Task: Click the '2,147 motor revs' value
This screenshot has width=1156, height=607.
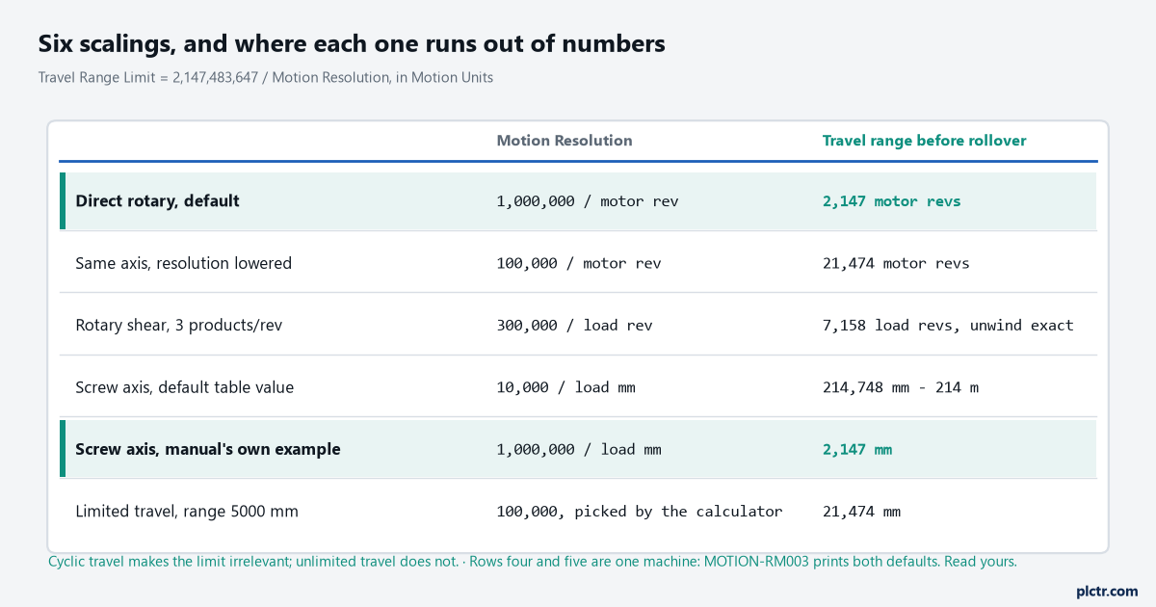Action: (892, 201)
